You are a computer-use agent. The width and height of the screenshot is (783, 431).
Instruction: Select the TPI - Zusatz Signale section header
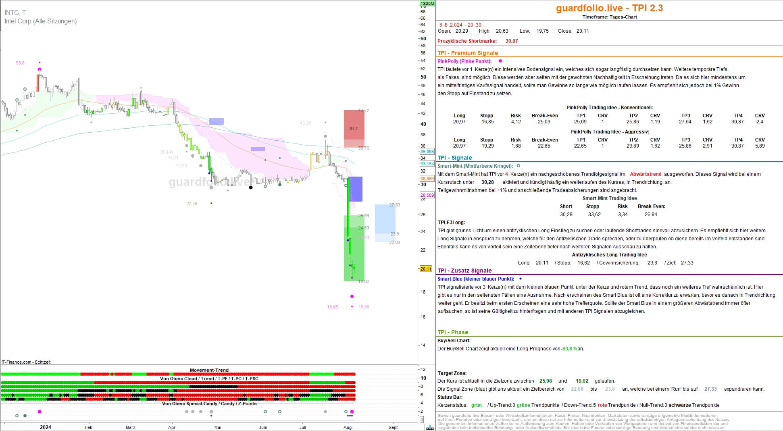464,271
